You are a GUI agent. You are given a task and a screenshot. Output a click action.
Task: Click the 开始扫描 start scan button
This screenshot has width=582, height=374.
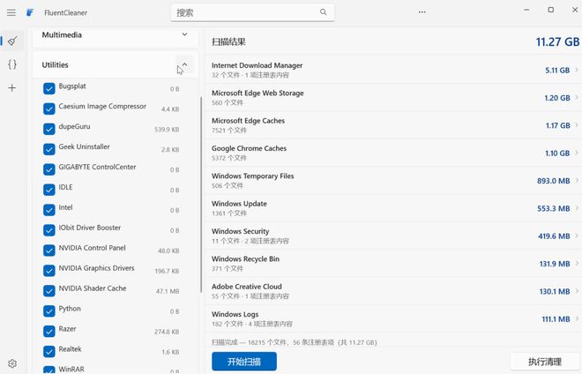tap(244, 362)
